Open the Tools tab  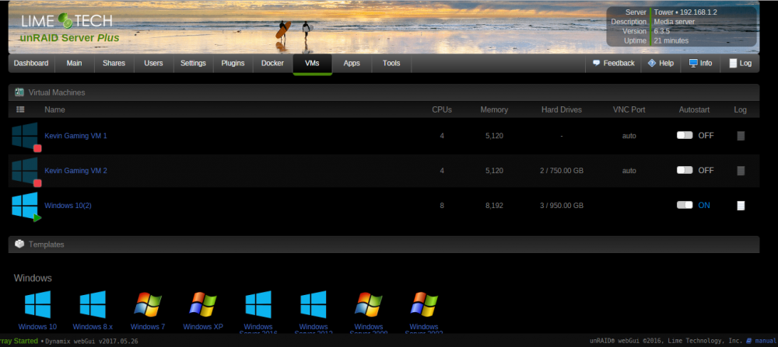(391, 64)
